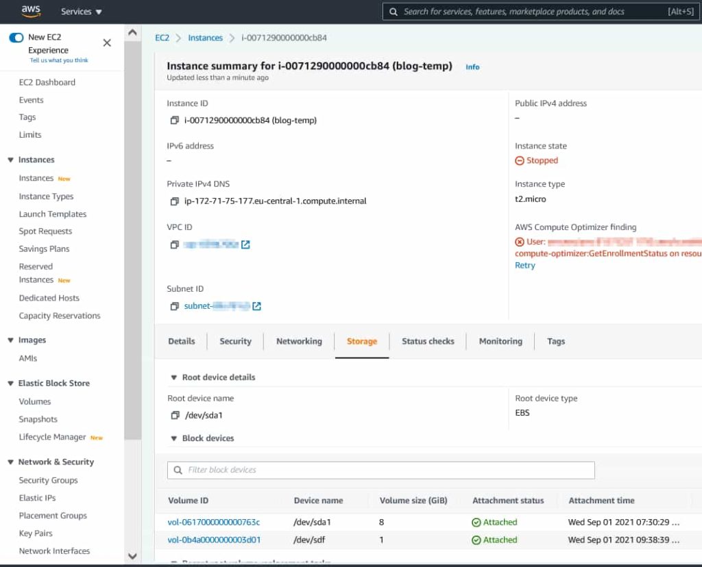The height and width of the screenshot is (567, 702).
Task: Collapse the Root device details section
Action: point(173,377)
